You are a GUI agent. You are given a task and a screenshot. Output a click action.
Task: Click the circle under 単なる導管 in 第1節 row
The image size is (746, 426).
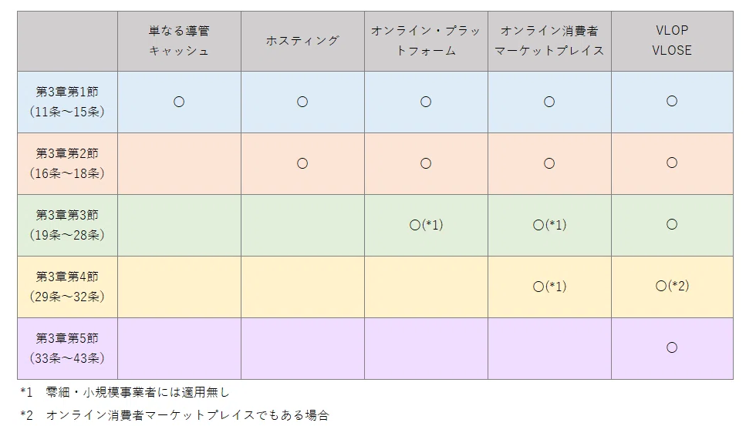179,102
